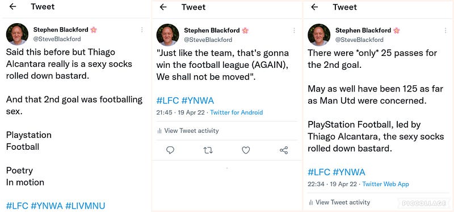
Task: Open more options on first tweet
Action: [x=142, y=30]
